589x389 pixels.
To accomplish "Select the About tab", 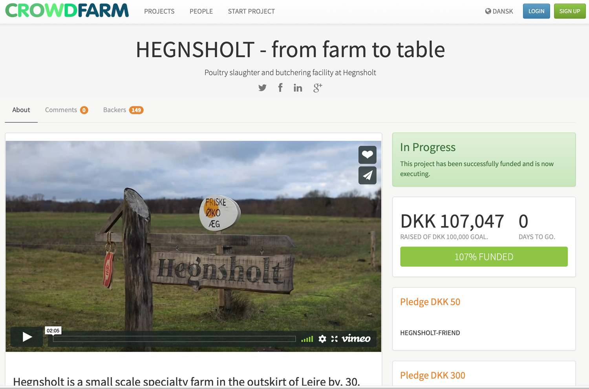I will pyautogui.click(x=21, y=110).
